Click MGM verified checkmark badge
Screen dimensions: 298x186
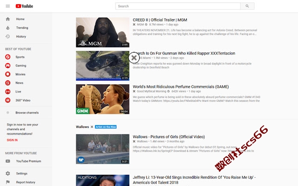point(146,25)
